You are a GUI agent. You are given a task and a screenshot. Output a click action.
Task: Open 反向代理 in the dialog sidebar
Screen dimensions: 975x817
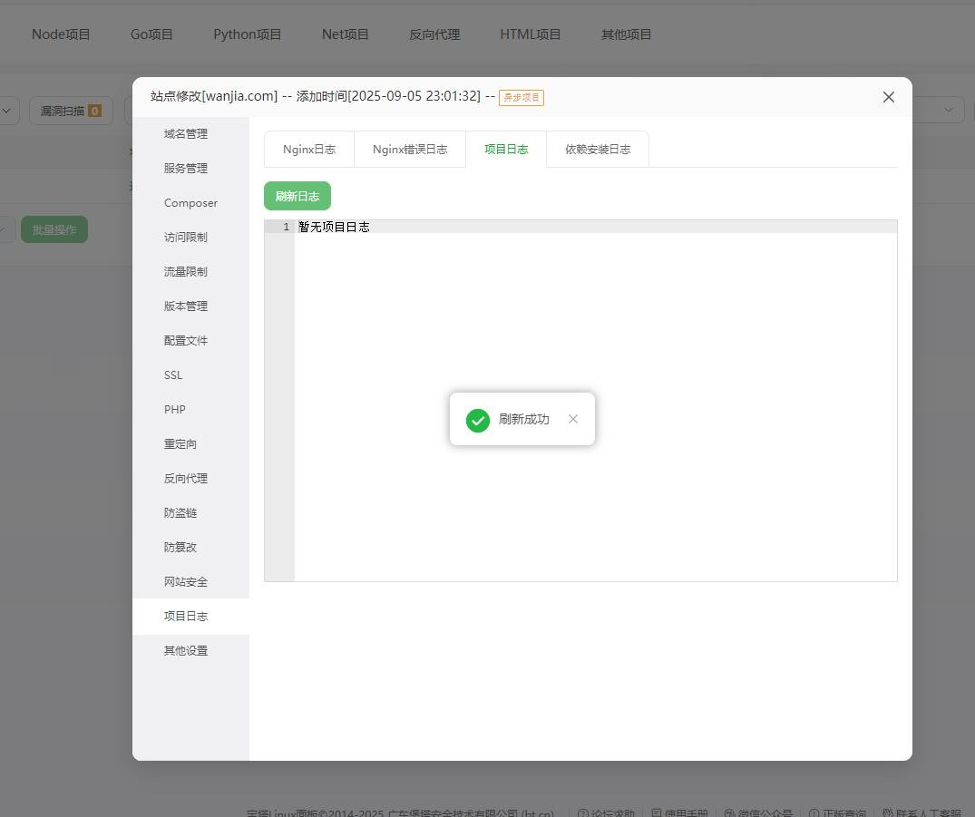tap(186, 478)
